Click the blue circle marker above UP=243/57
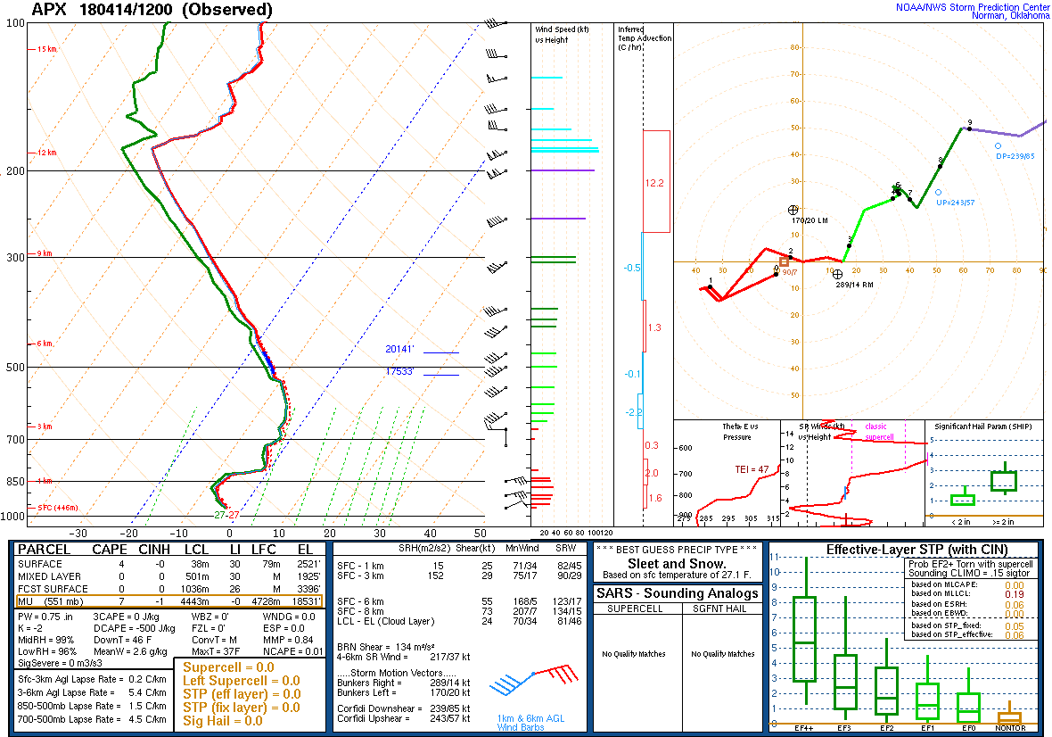Image resolution: width=1052 pixels, height=737 pixels. tap(938, 192)
